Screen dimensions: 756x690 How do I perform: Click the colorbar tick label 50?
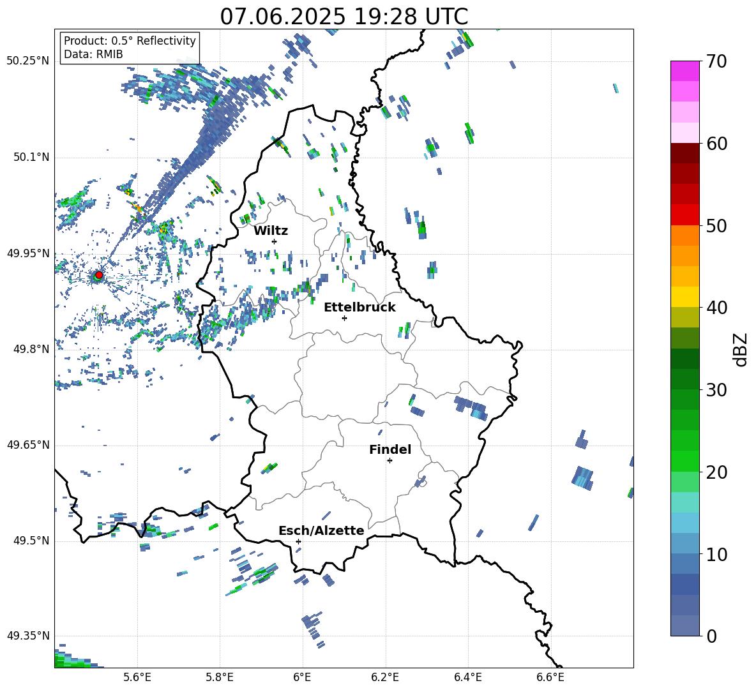click(716, 226)
